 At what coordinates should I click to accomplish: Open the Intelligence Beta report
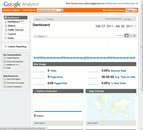(x=16, y=22)
